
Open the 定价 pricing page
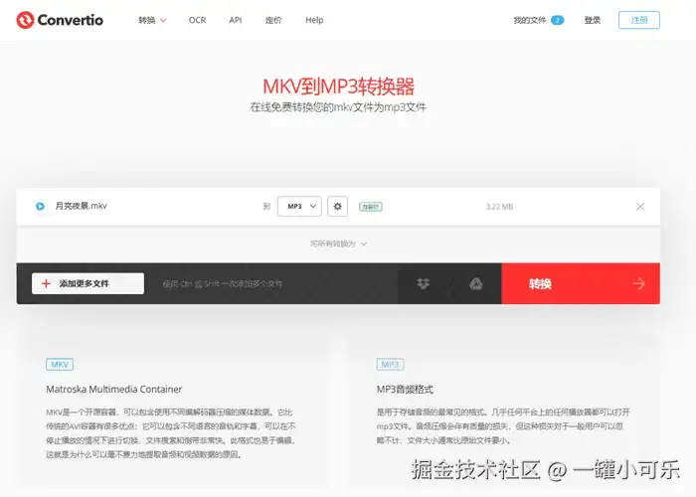(273, 20)
